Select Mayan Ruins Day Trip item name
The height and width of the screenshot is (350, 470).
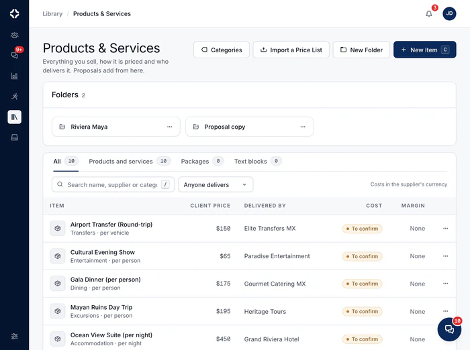[x=101, y=307]
